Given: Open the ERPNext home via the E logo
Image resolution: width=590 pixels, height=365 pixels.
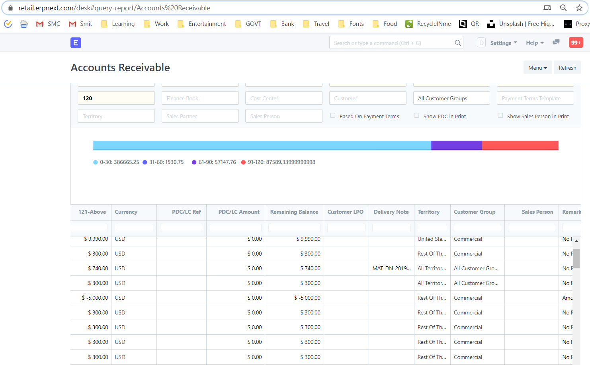Looking at the screenshot, I should tap(76, 43).
